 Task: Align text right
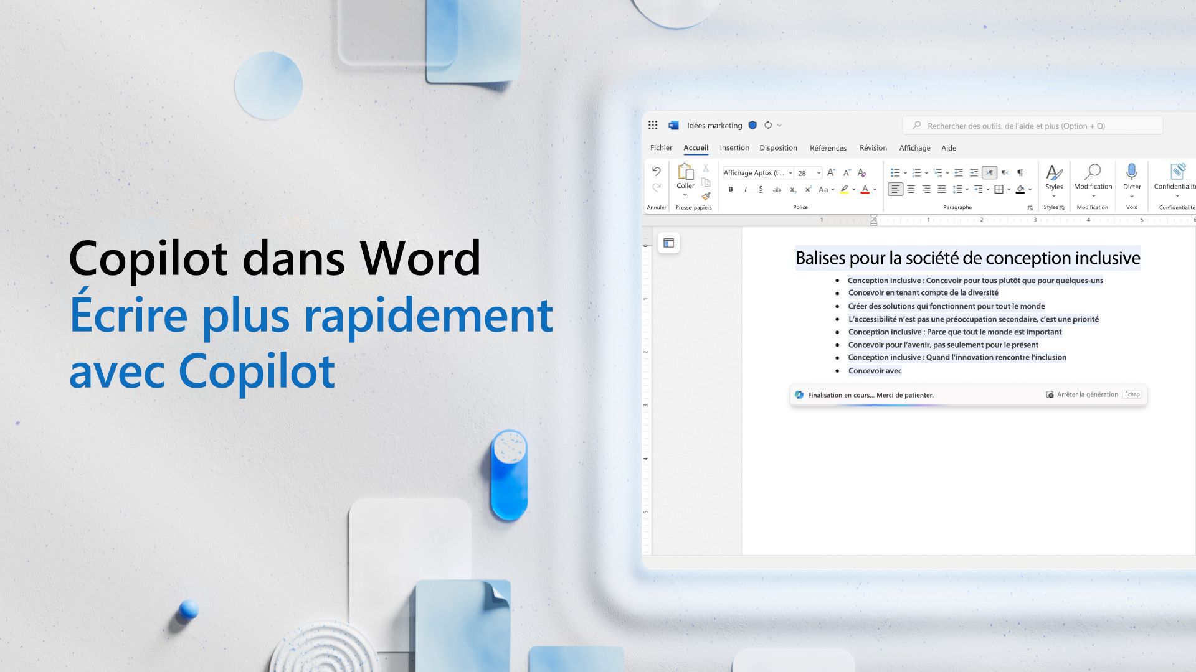click(926, 189)
